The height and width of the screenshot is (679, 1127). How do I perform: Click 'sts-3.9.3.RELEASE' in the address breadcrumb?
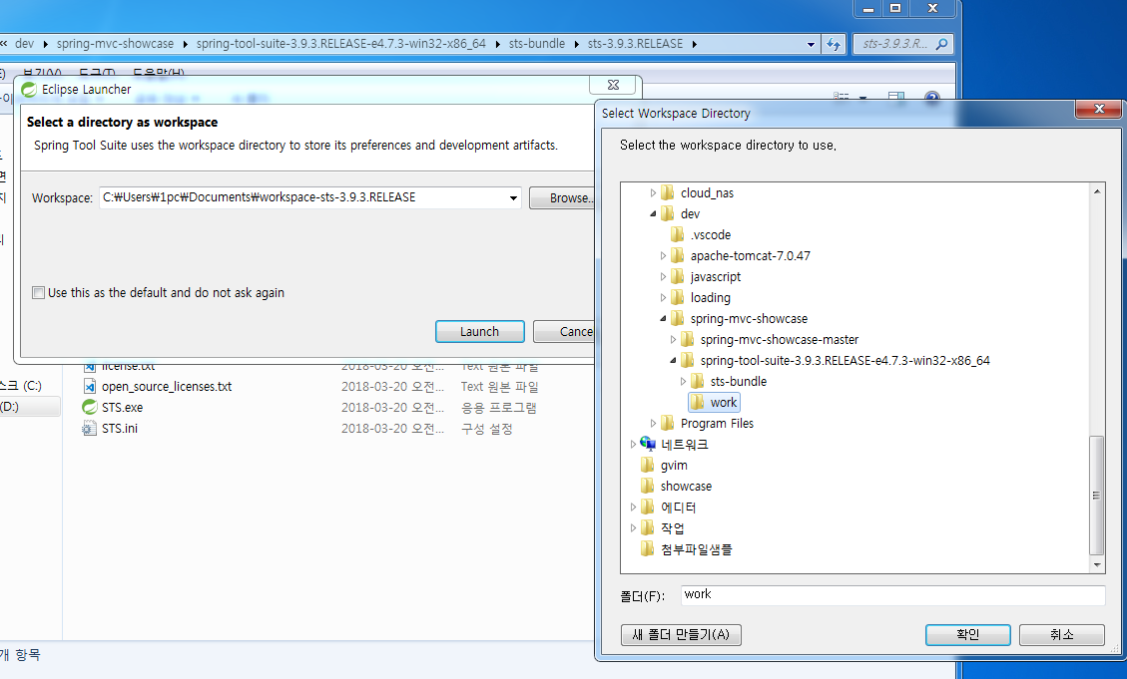[x=636, y=44]
